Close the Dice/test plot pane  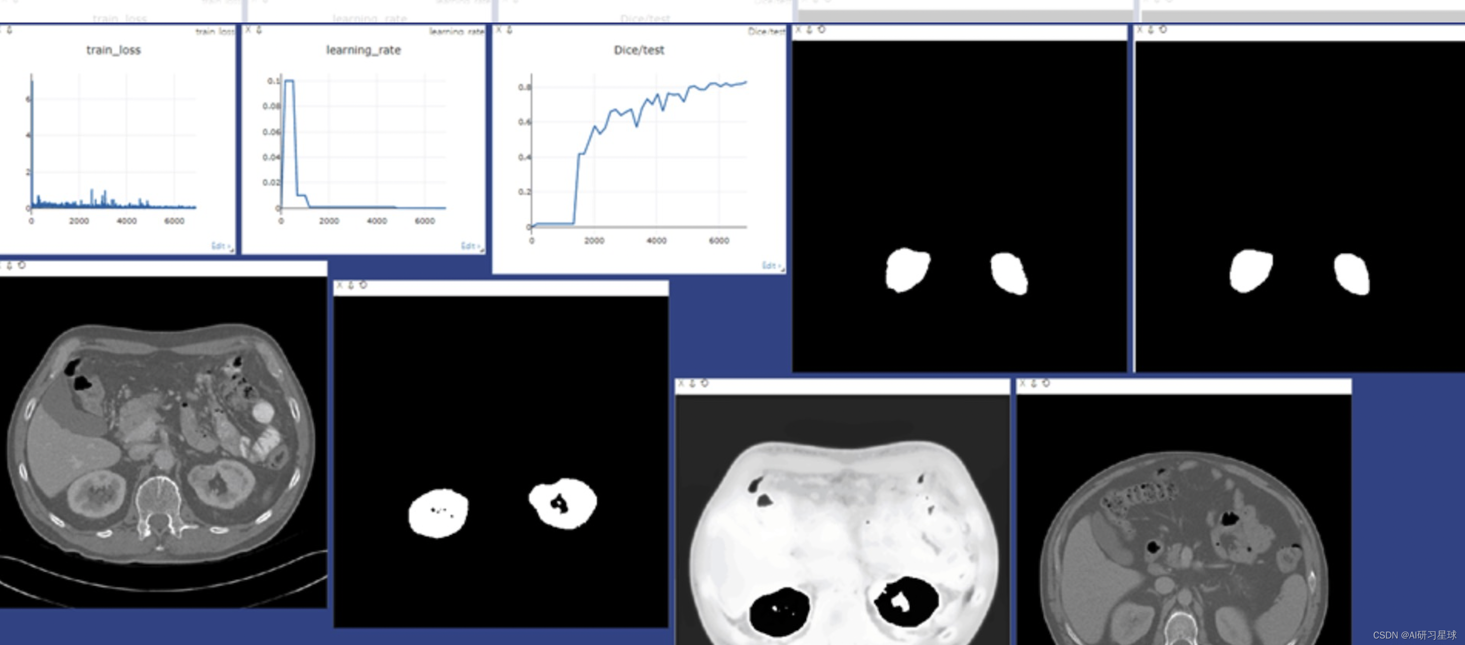pos(499,30)
